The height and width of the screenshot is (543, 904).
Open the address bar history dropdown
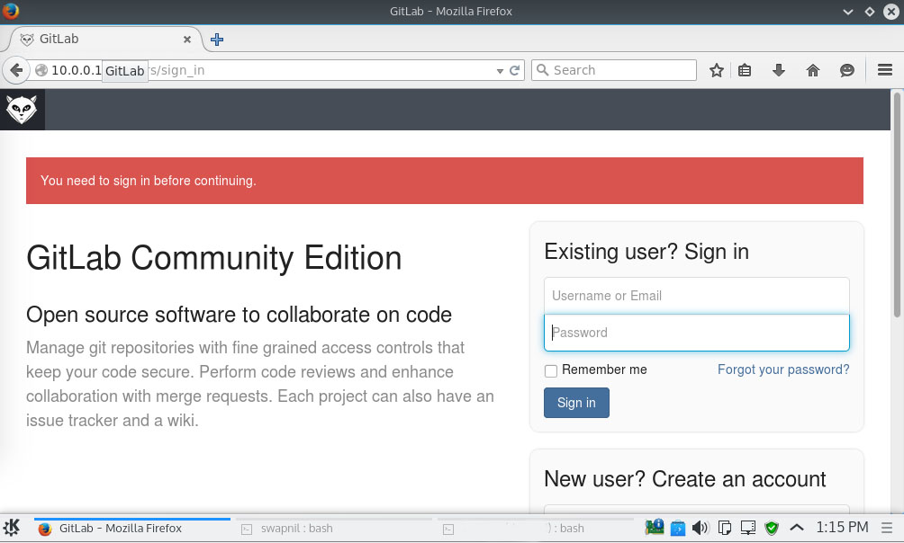499,70
